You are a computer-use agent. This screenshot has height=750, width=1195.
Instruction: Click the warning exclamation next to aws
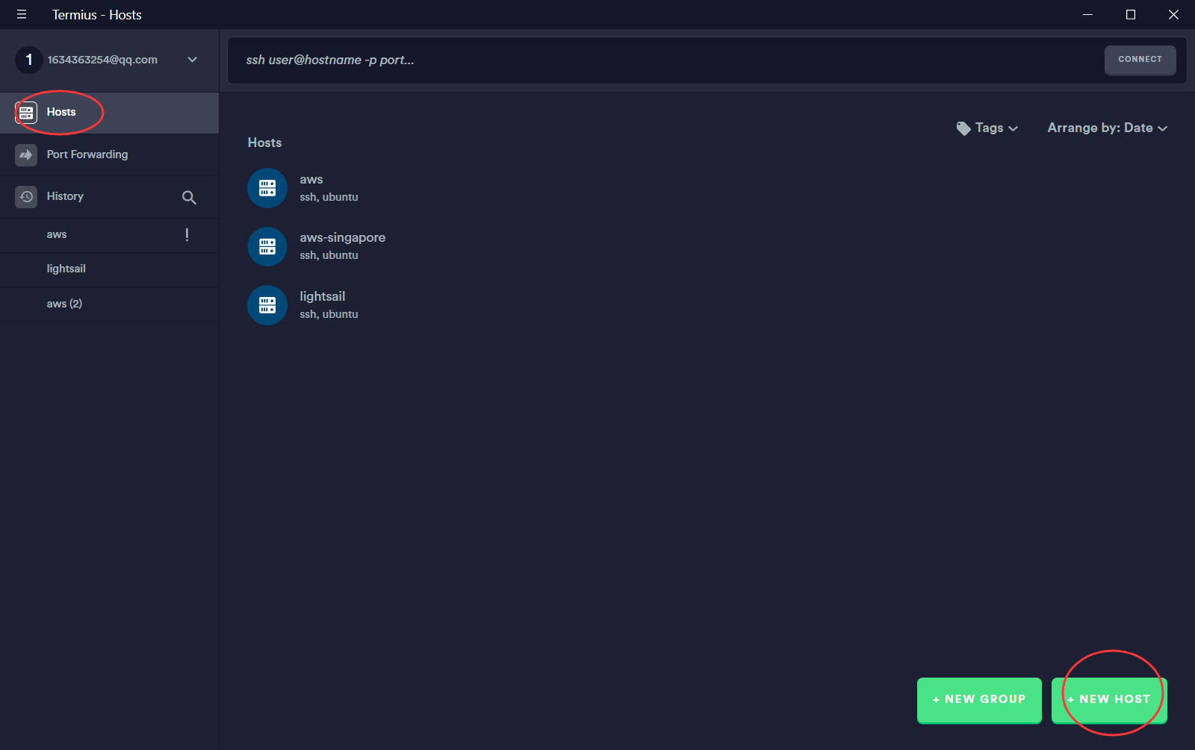point(187,234)
